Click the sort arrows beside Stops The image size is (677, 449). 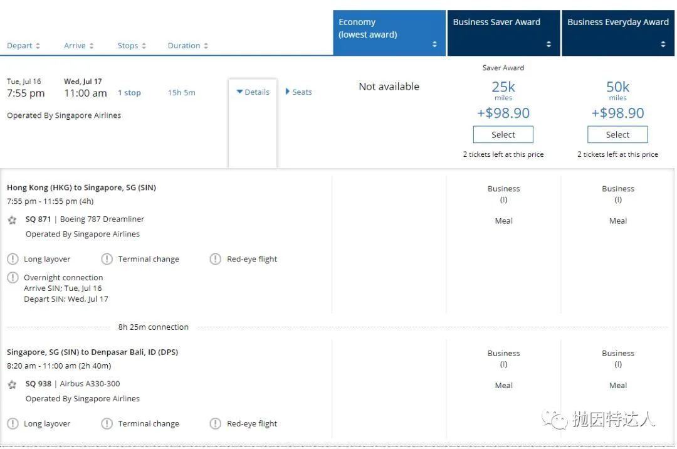pos(144,46)
